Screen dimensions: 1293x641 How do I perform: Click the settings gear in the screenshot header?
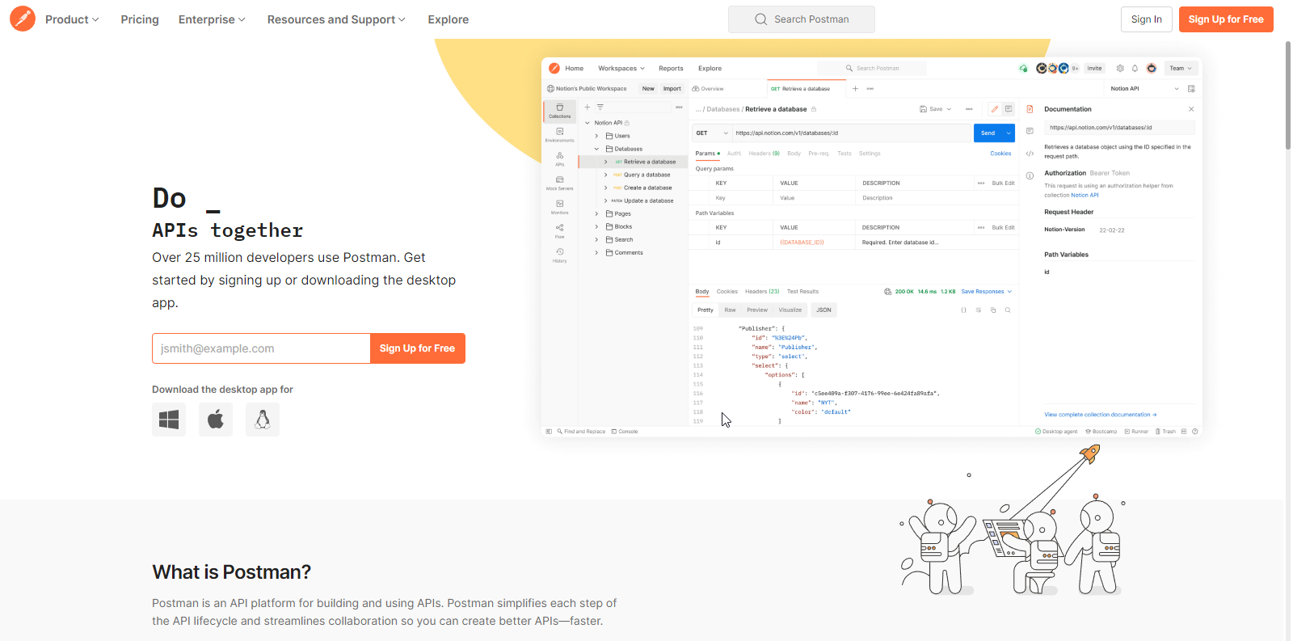tap(1120, 69)
